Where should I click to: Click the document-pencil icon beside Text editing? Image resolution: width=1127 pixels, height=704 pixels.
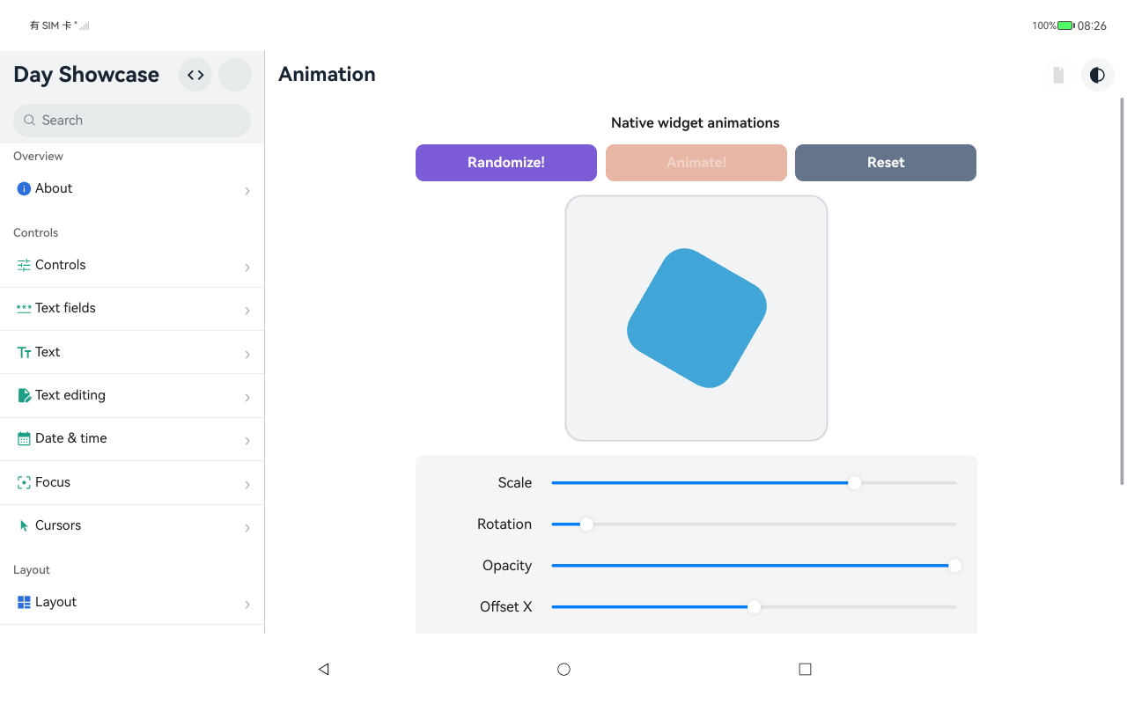coord(24,395)
